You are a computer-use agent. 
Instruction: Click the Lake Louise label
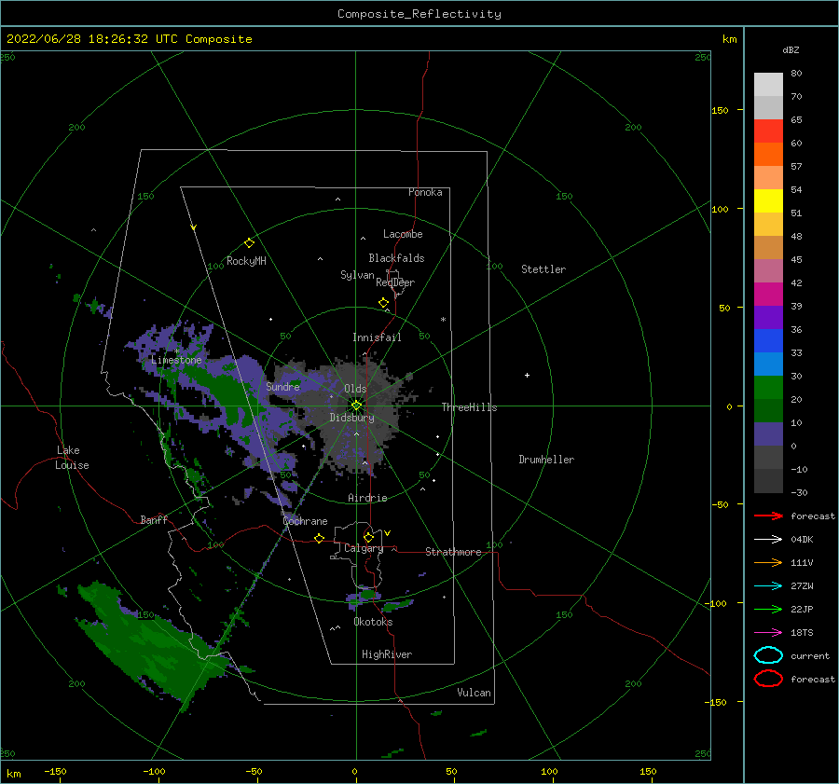72,458
